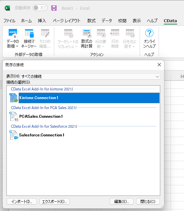Select PCASales.Connection1 text in list
The width and height of the screenshot is (184, 211).
pyautogui.click(x=41, y=116)
